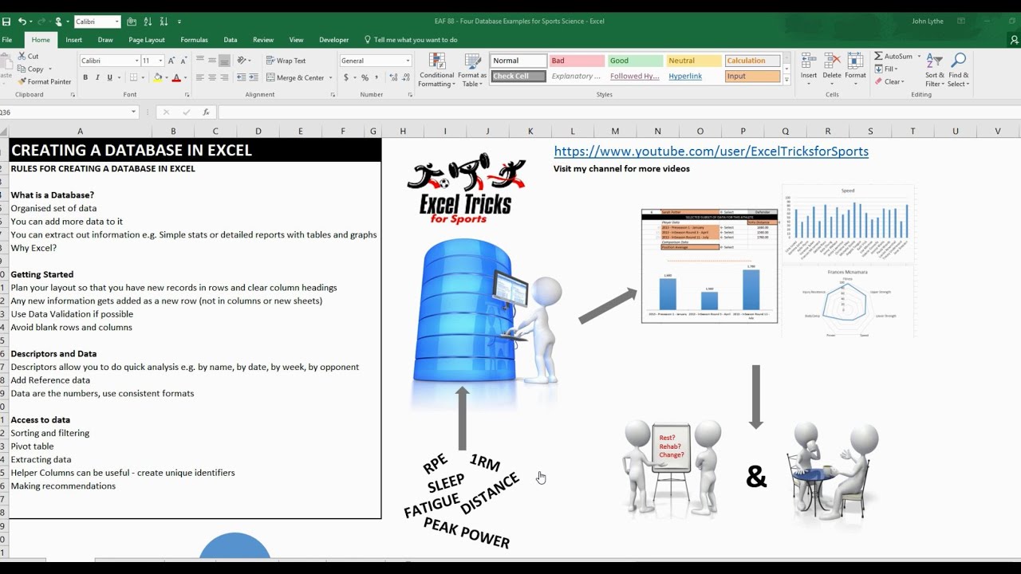Viewport: 1021px width, 574px height.
Task: Increase font size
Action: (x=172, y=61)
